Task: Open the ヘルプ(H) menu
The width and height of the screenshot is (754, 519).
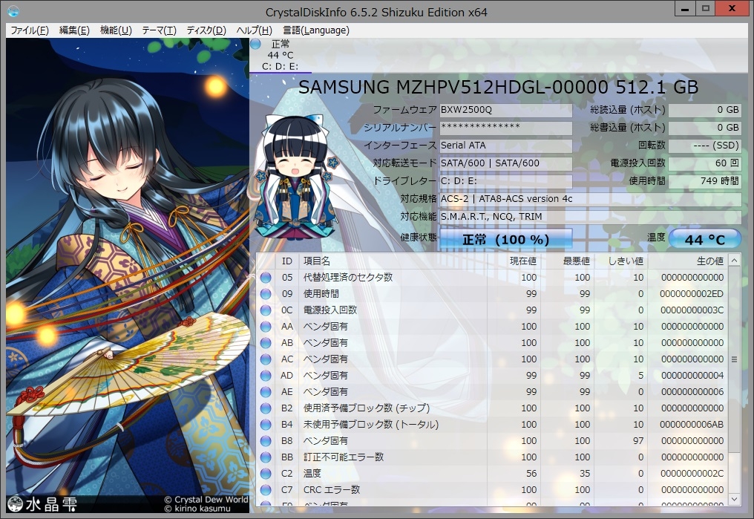Action: point(254,30)
